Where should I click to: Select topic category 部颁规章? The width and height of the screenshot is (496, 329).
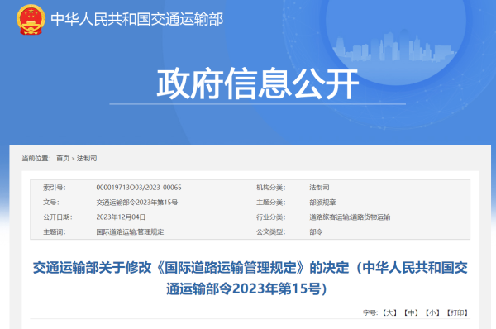click(x=322, y=203)
